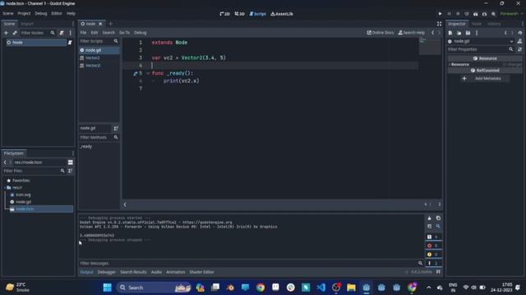Toggle warning messages filter in output

click(433, 255)
